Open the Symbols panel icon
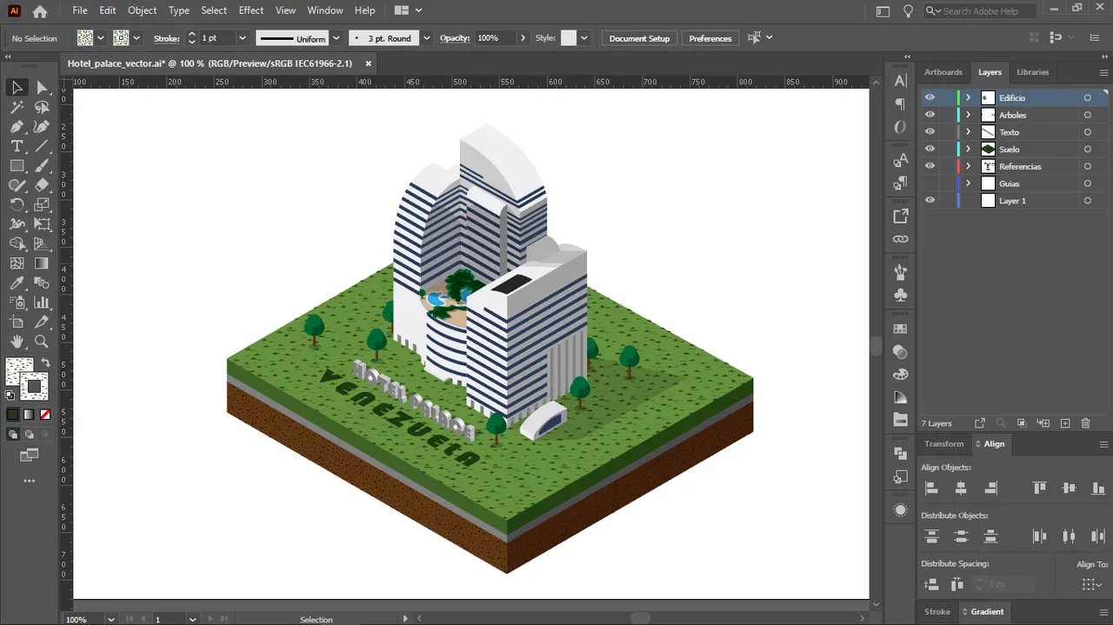Screen dimensions: 1113x625 click(x=900, y=295)
